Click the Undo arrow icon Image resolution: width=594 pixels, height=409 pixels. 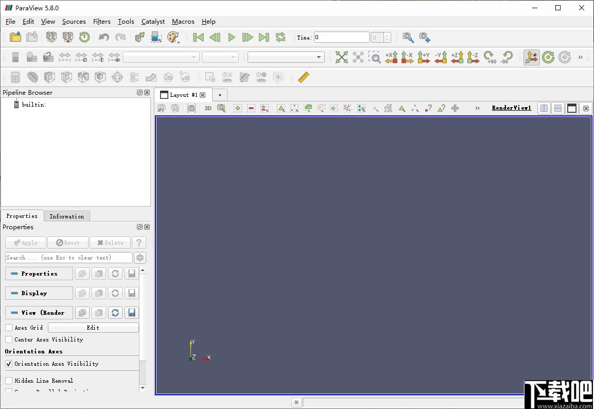tap(103, 37)
